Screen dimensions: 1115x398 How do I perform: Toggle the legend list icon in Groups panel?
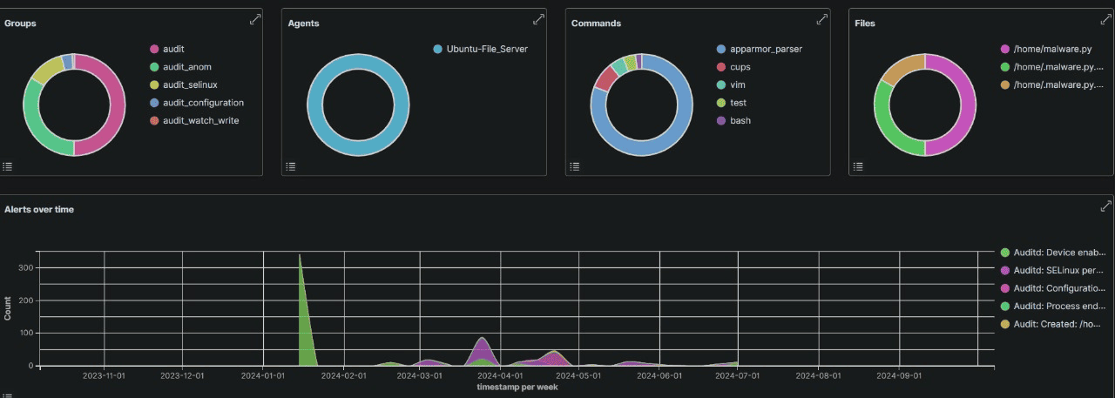point(8,165)
